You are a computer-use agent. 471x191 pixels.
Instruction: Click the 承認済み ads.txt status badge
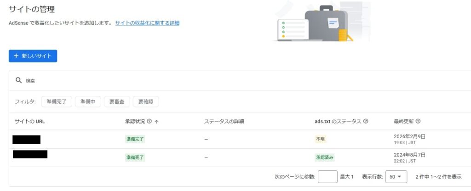coord(324,157)
